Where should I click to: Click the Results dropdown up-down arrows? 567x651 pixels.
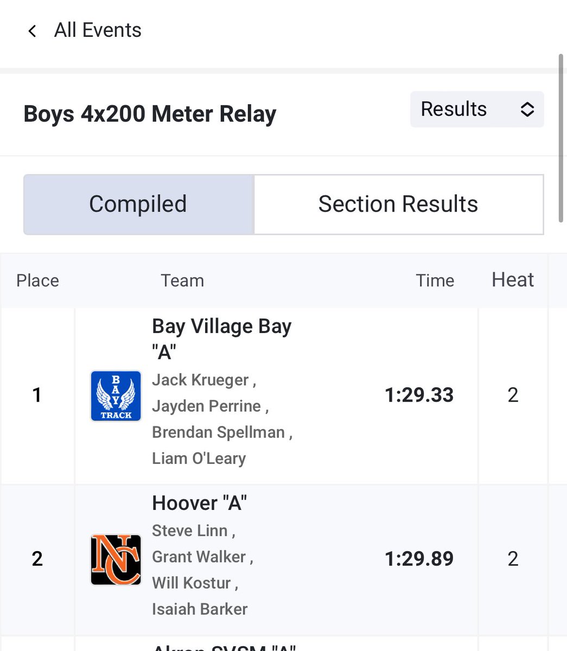tap(527, 109)
